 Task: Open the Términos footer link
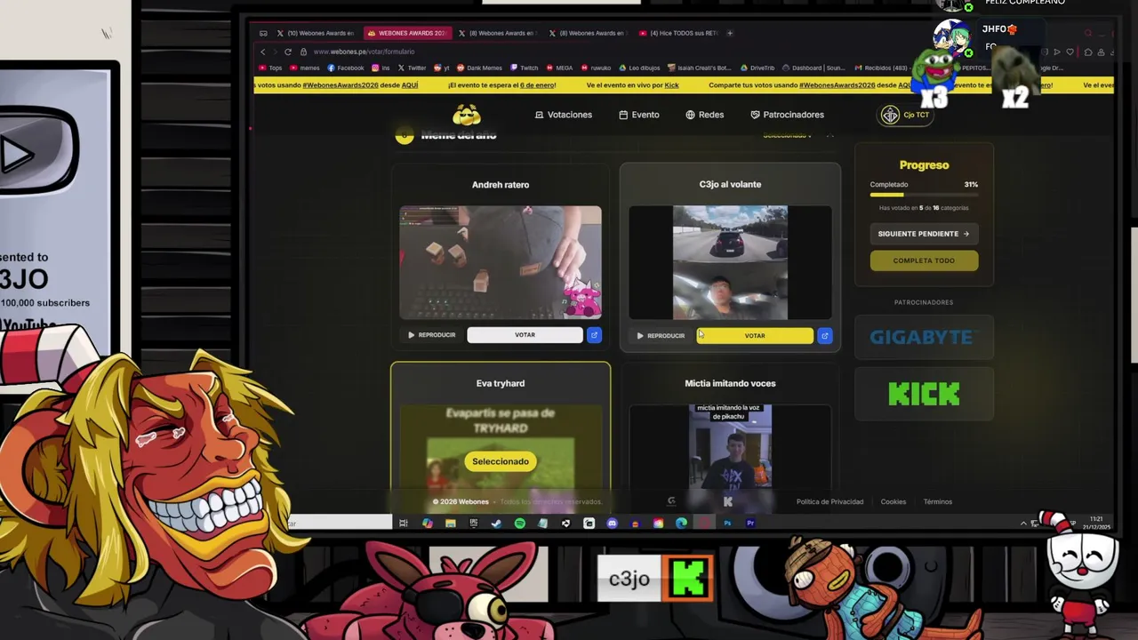[938, 501]
